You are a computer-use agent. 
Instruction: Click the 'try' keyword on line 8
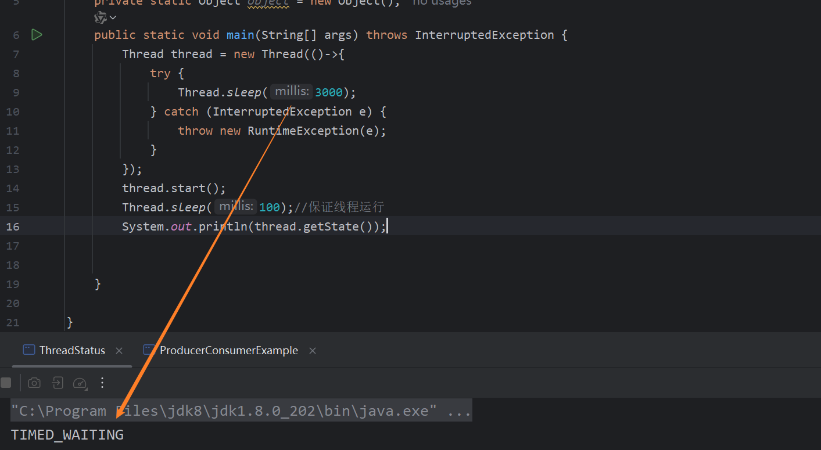coord(160,74)
